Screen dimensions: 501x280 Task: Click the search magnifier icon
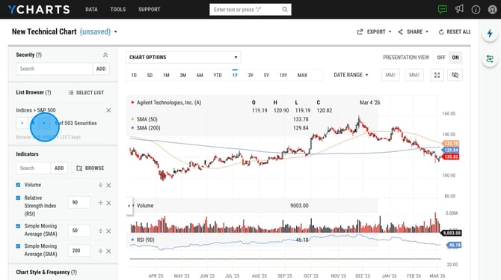coord(285,10)
